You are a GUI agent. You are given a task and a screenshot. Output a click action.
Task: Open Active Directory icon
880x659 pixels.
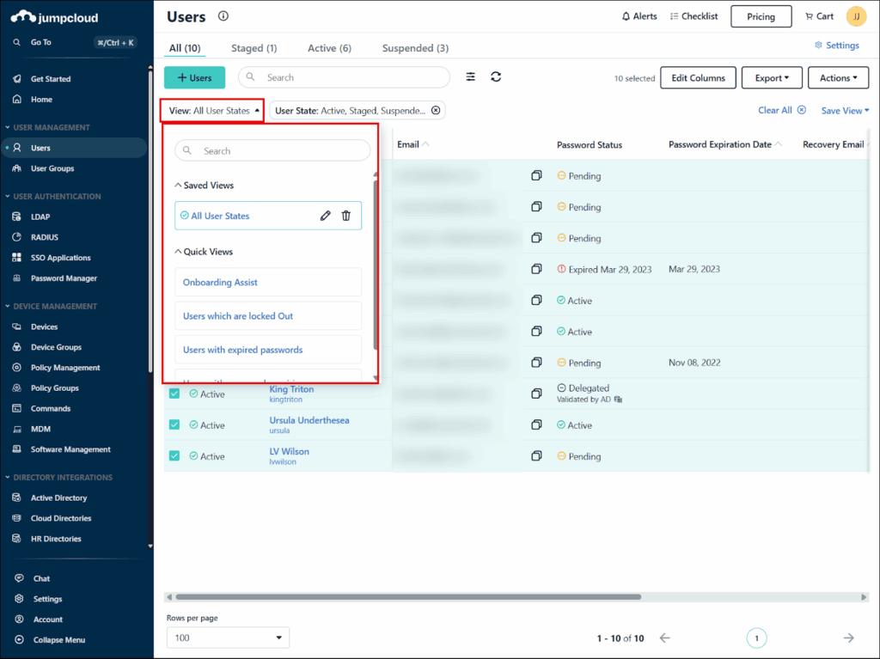coord(17,497)
